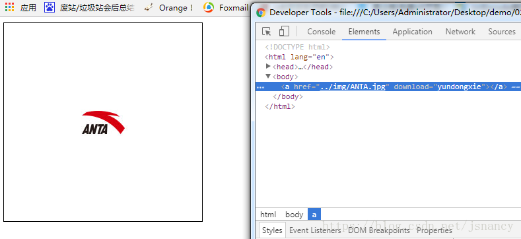Image resolution: width=521 pixels, height=239 pixels.
Task: Activate the inspect element picker tool
Action: tap(267, 32)
